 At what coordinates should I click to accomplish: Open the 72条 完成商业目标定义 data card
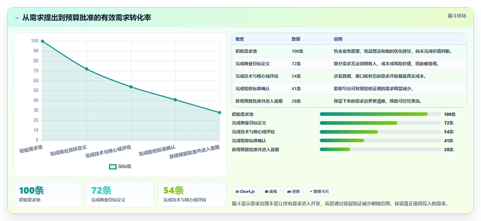click(120, 194)
